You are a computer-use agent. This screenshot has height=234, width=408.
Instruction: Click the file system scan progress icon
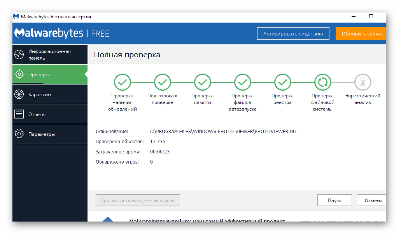click(322, 82)
